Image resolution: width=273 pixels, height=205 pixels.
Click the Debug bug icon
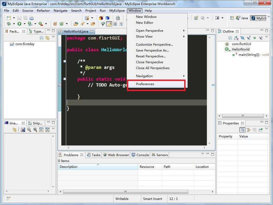pos(9,24)
